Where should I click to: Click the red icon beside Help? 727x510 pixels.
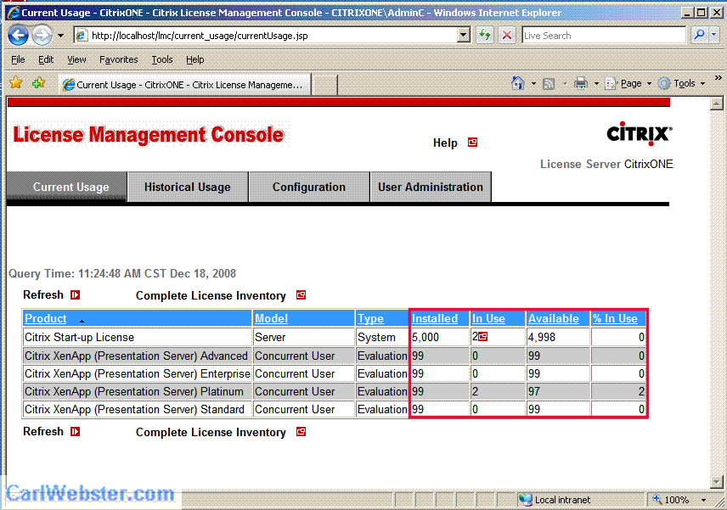pos(472,143)
